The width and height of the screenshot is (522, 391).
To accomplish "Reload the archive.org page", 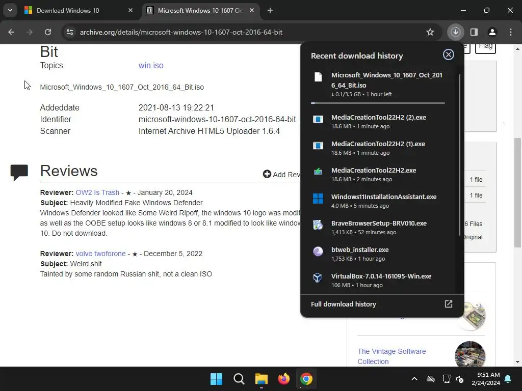I will [x=48, y=32].
